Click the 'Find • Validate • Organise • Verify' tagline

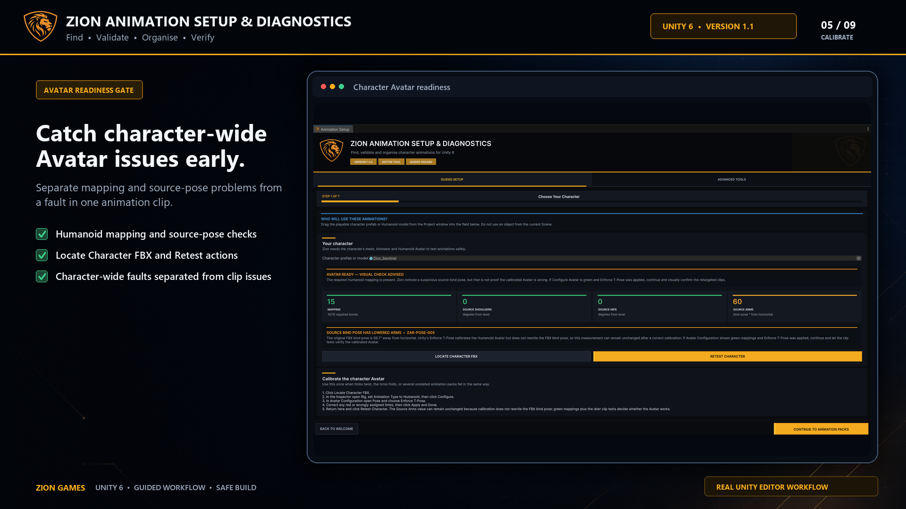pos(140,38)
